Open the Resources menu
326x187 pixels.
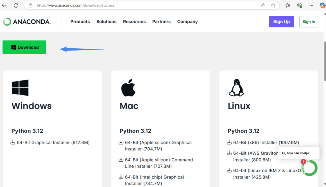(x=134, y=22)
